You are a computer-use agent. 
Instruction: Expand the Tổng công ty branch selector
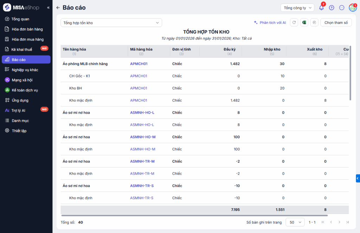pyautogui.click(x=297, y=8)
